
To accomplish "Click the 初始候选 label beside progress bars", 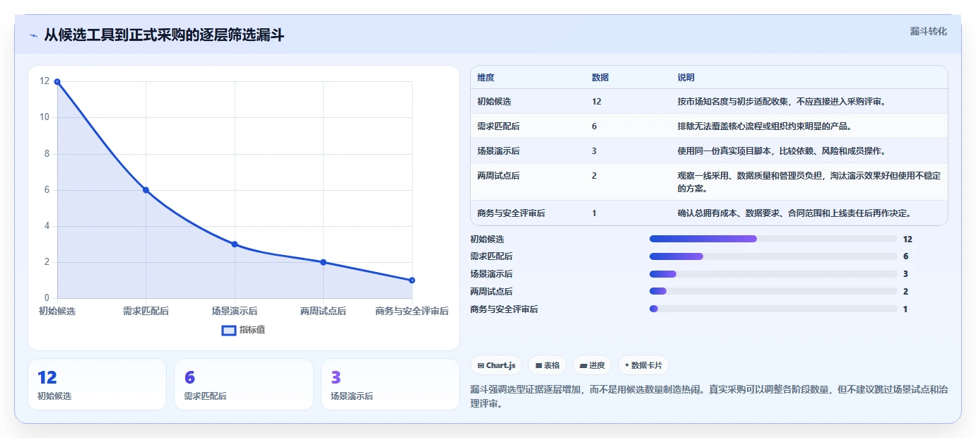I will [487, 239].
